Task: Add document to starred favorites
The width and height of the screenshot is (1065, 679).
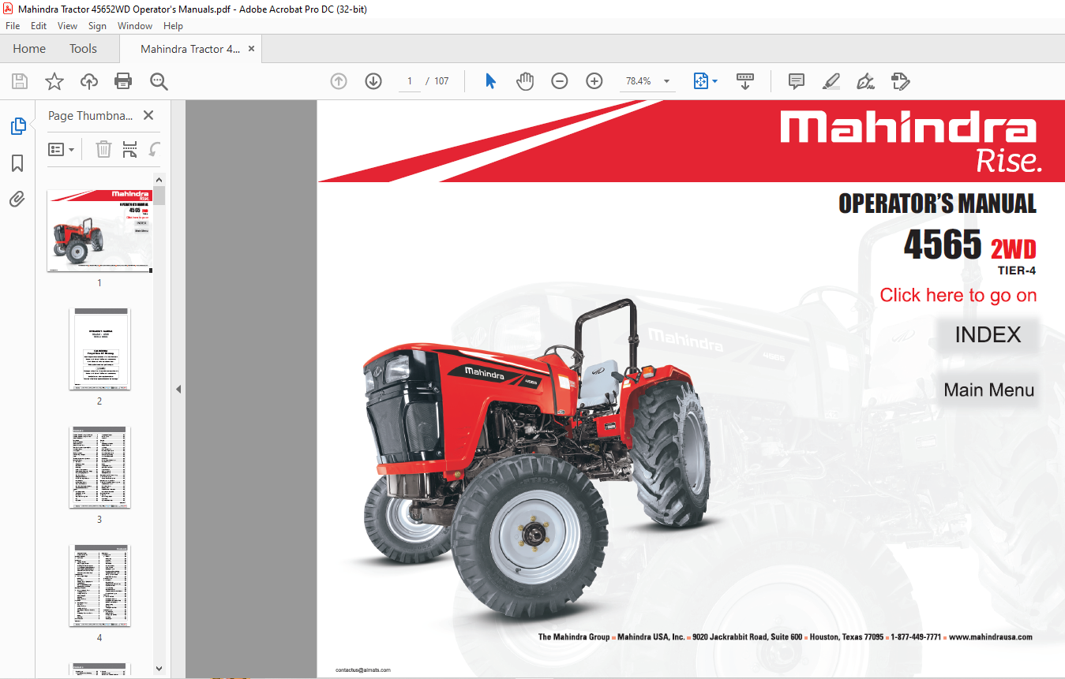Action: tap(54, 81)
